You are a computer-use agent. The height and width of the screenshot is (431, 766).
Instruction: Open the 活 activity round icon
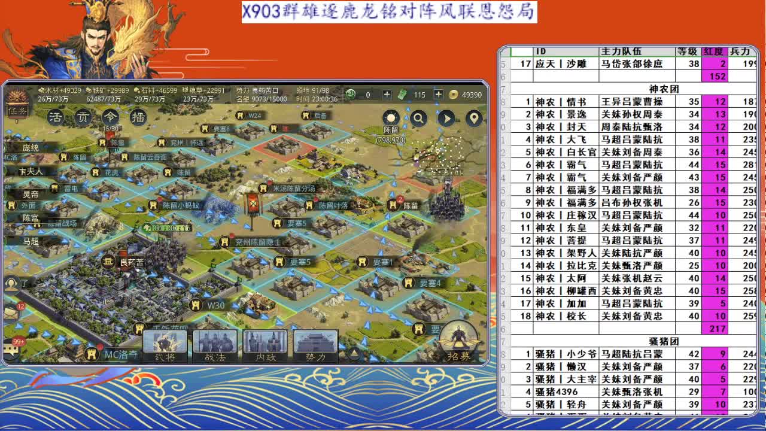(x=55, y=117)
